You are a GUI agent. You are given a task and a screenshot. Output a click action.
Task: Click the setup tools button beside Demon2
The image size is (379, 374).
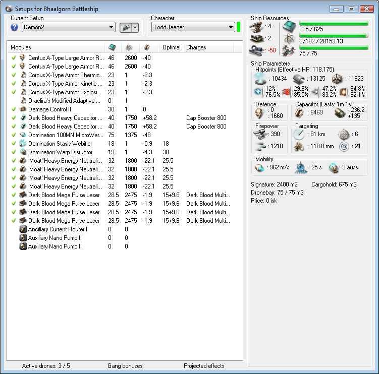coord(126,28)
